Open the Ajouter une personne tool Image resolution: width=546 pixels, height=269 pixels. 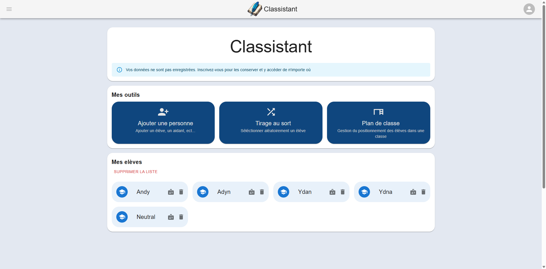click(x=163, y=123)
